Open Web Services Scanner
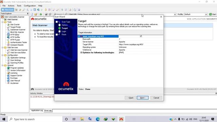 (x=19, y=50)
